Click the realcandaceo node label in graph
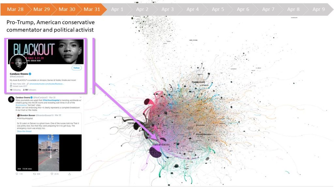Screen dimensions: 334x187 [161, 144]
